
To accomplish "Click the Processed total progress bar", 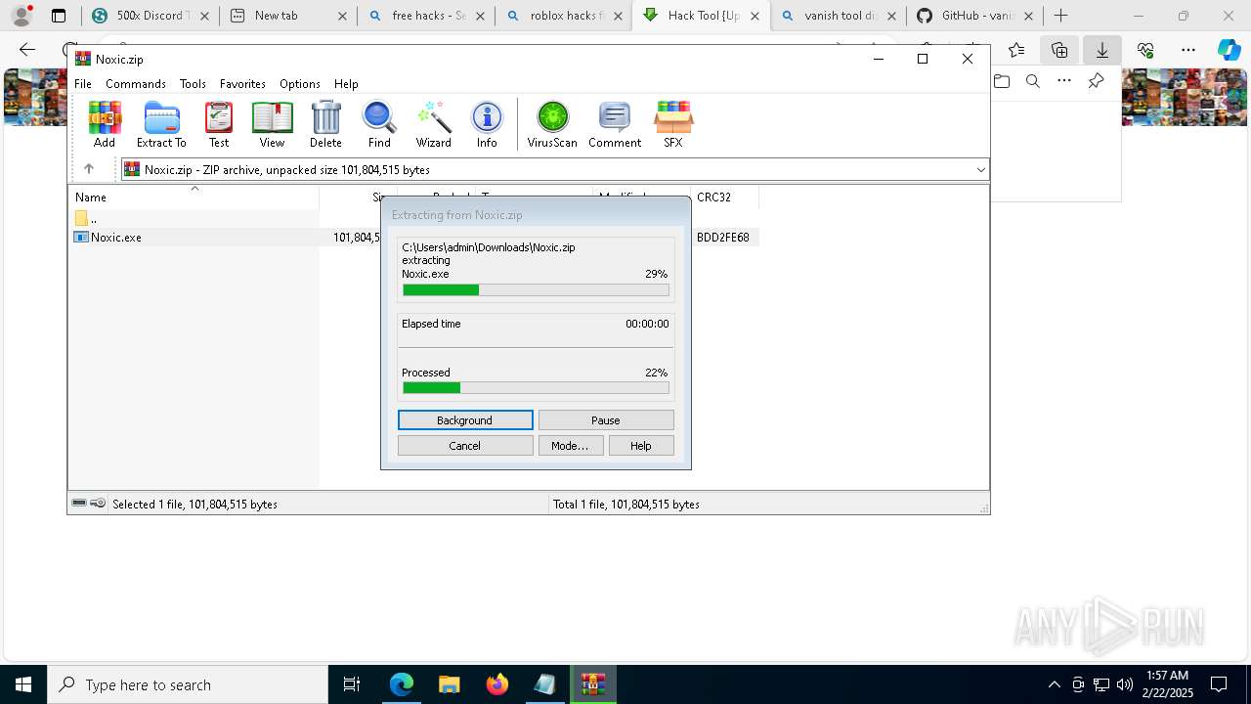I will (536, 388).
